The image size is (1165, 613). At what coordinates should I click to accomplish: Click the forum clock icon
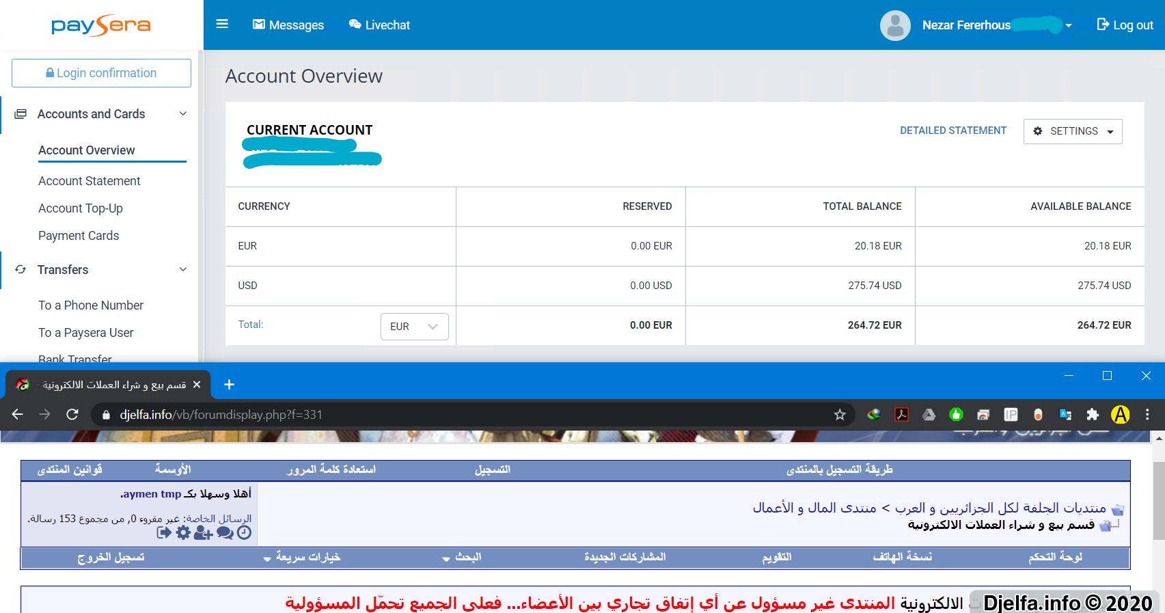coord(245,532)
